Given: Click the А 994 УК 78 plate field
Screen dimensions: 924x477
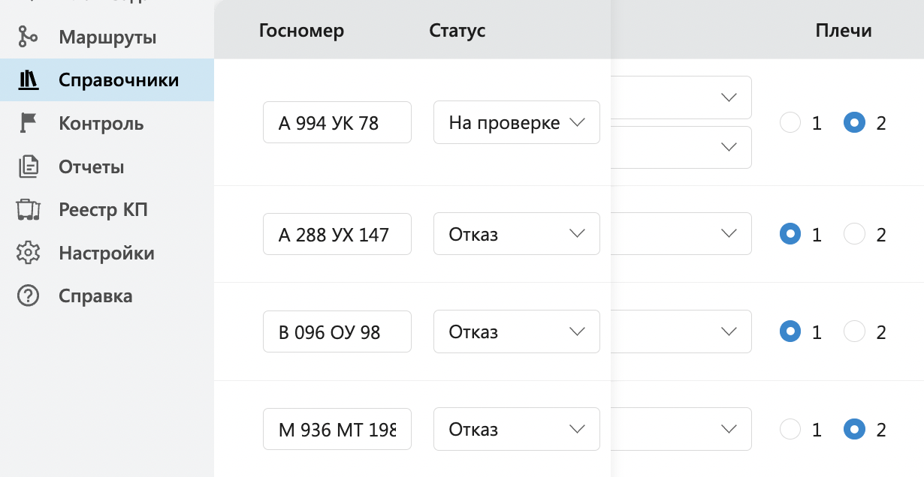Looking at the screenshot, I should pyautogui.click(x=337, y=122).
